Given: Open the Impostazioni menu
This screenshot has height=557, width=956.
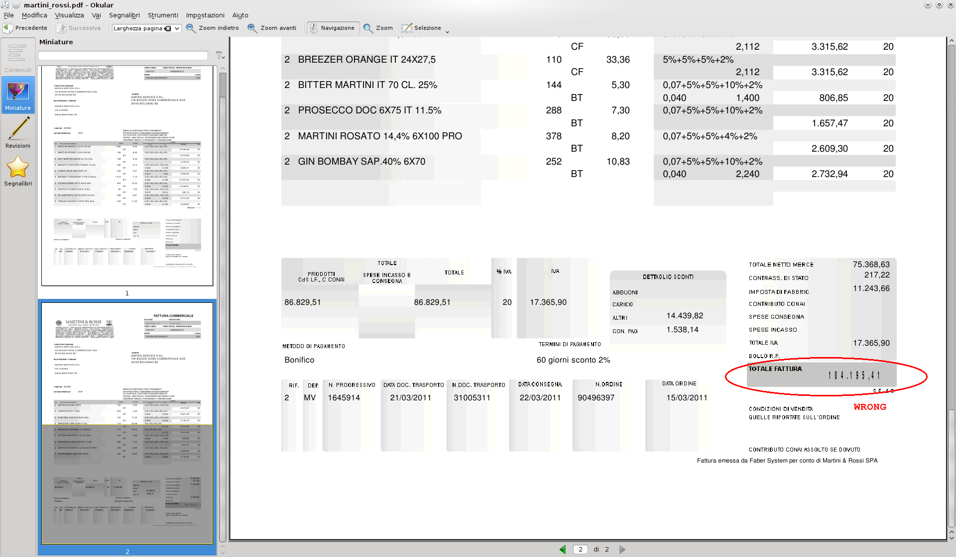Looking at the screenshot, I should 205,15.
